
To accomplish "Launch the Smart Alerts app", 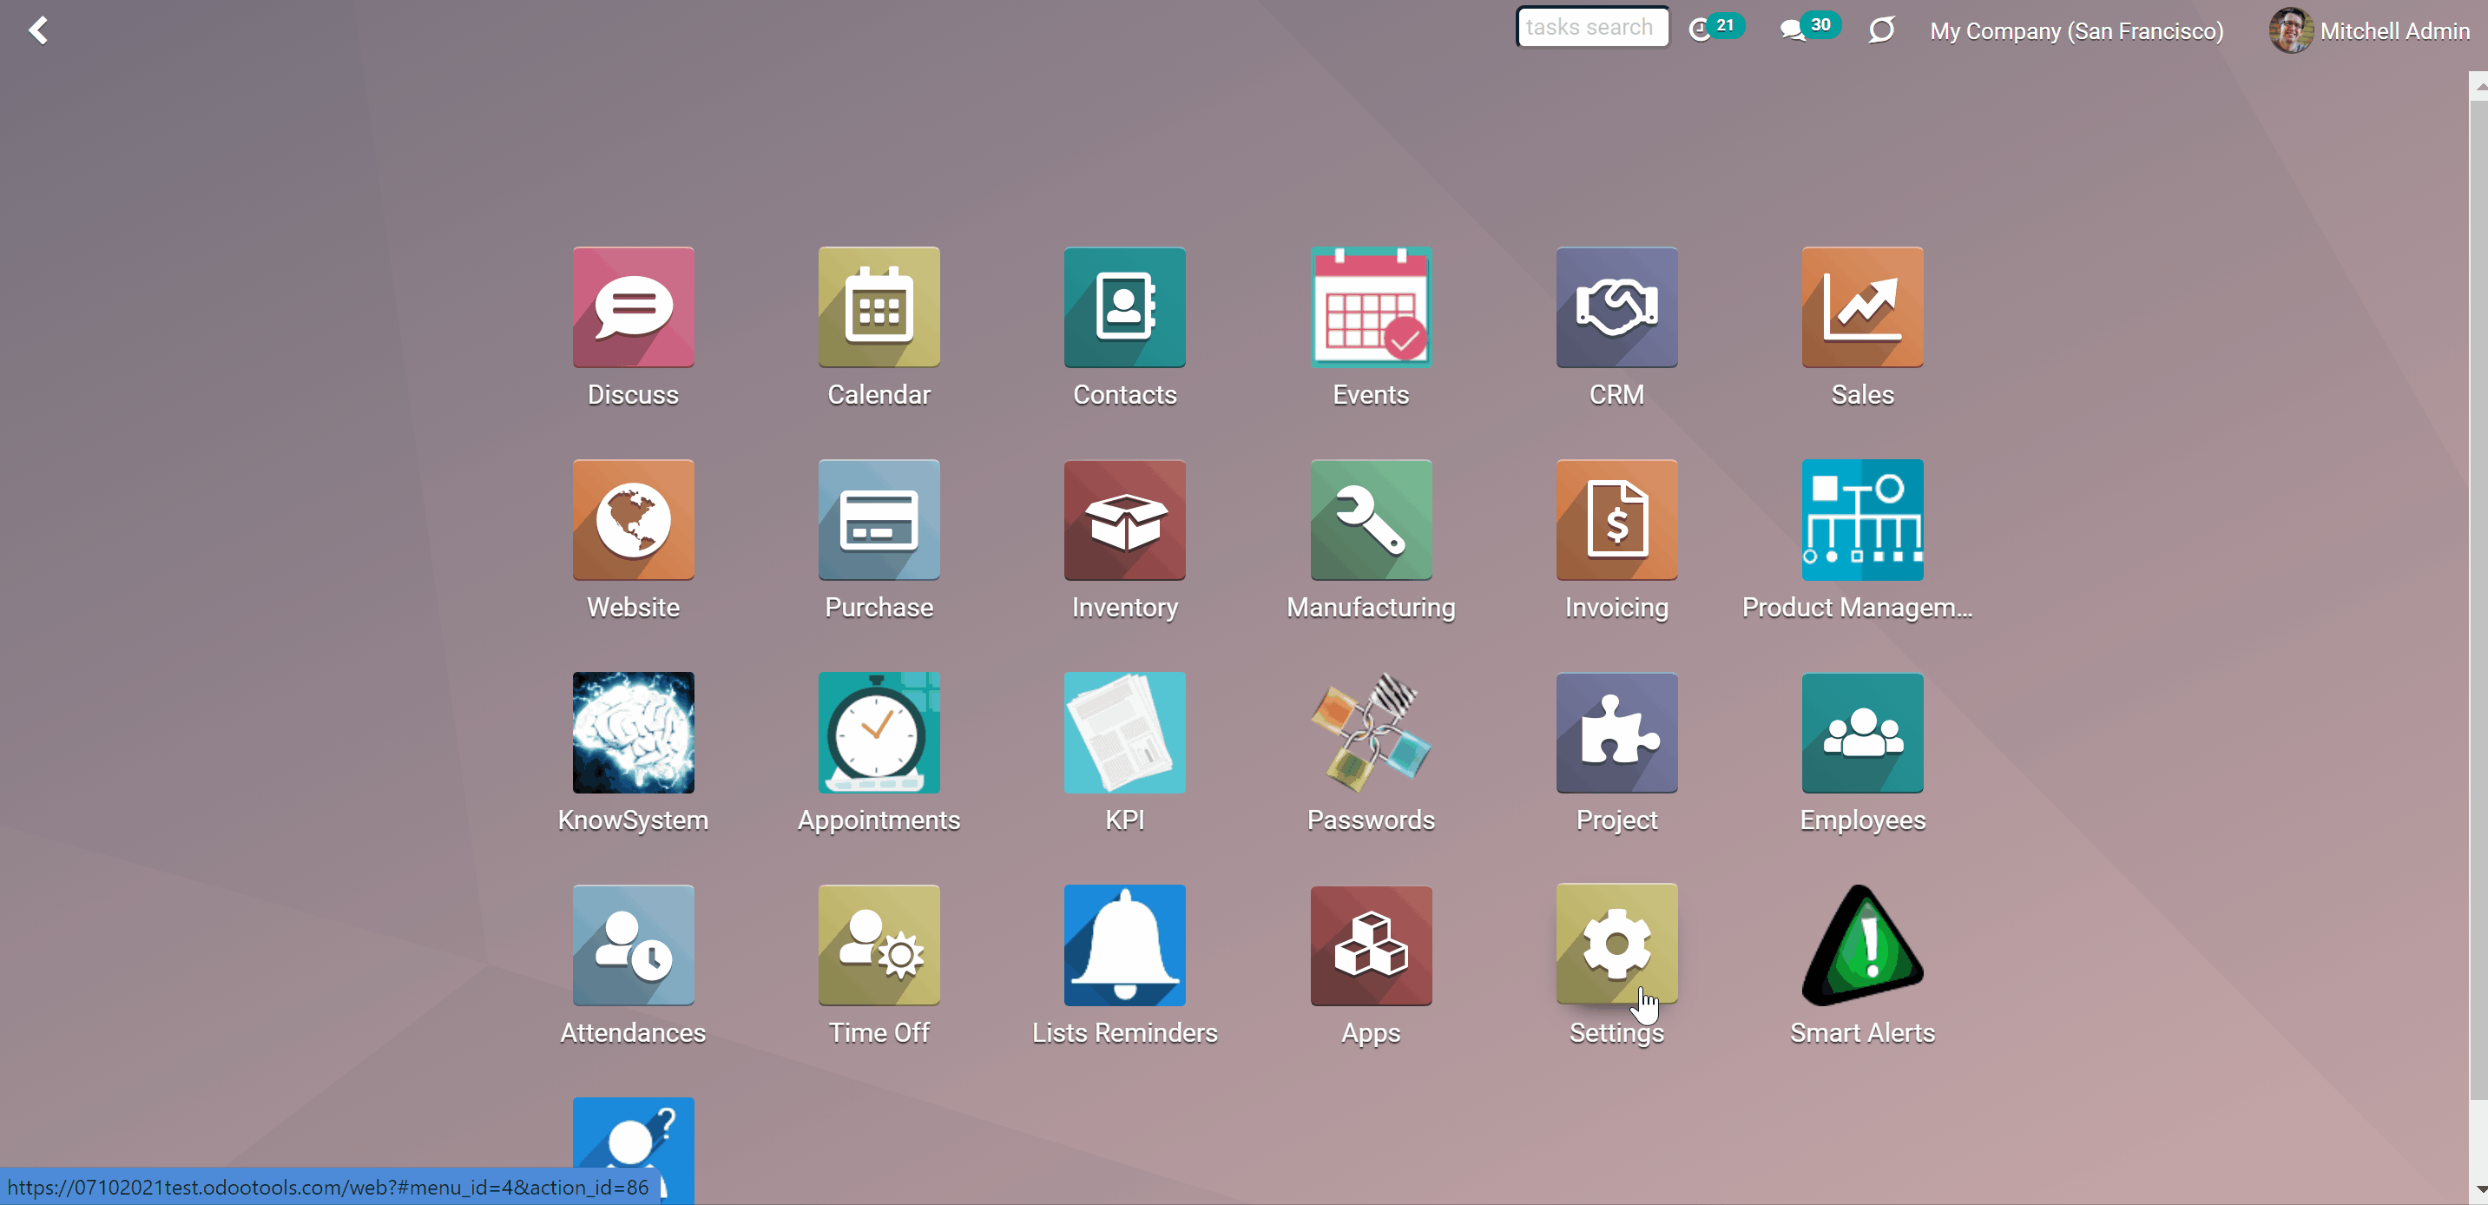I will 1862,945.
